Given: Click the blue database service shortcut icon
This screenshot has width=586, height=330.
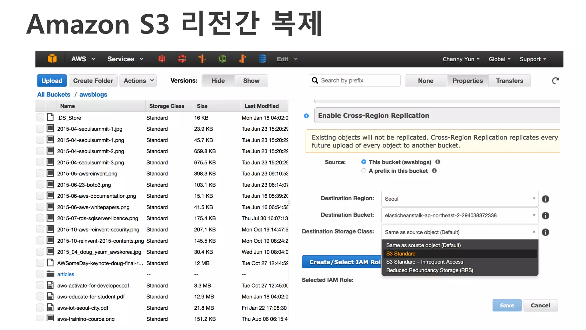Looking at the screenshot, I should tap(262, 59).
